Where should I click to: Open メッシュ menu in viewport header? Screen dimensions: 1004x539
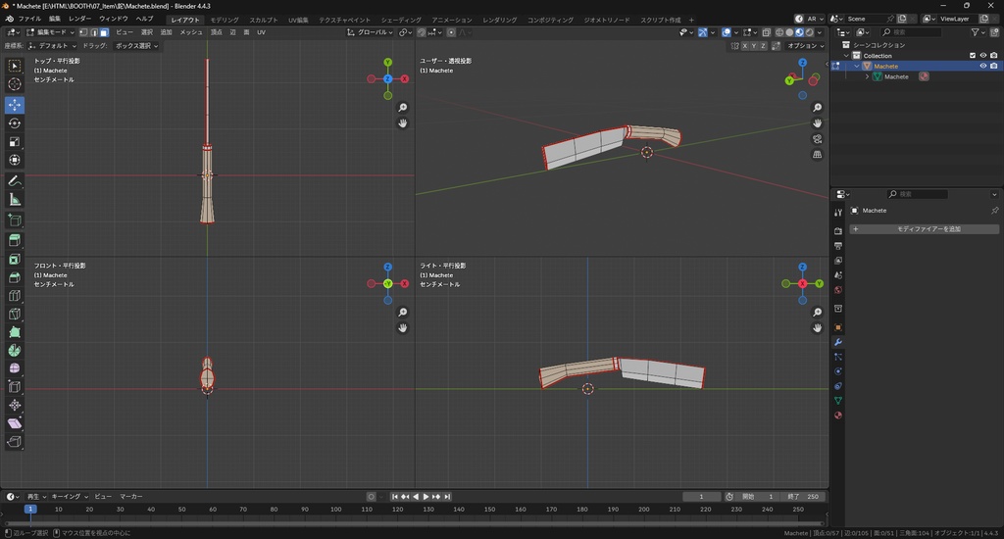click(191, 32)
